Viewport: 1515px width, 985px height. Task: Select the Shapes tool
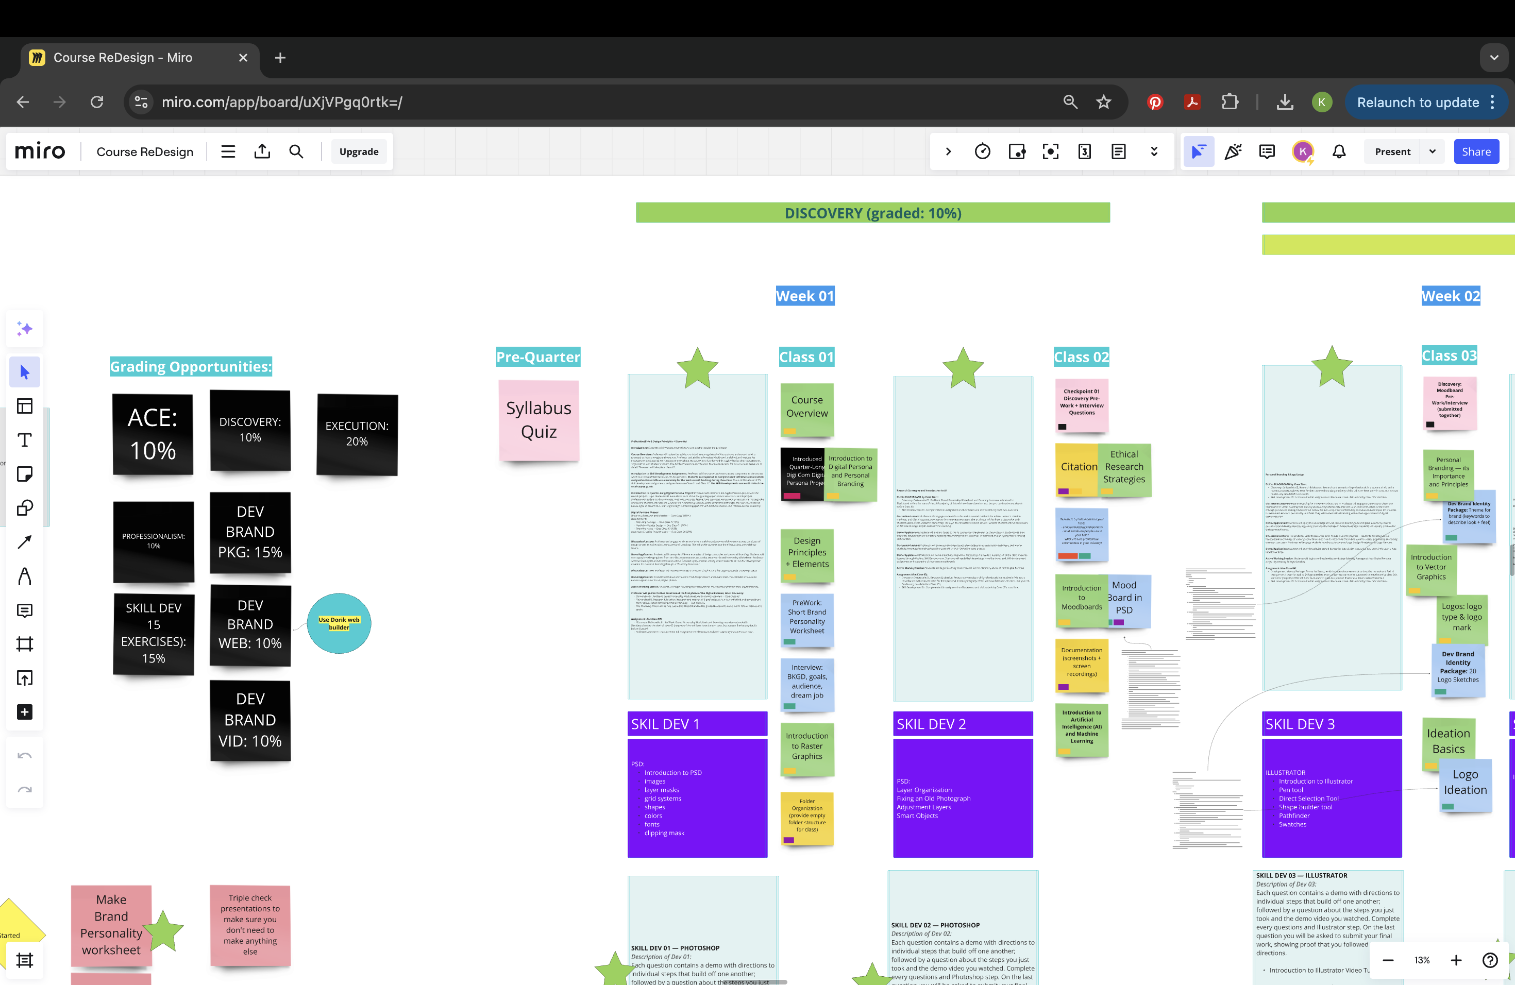(24, 508)
